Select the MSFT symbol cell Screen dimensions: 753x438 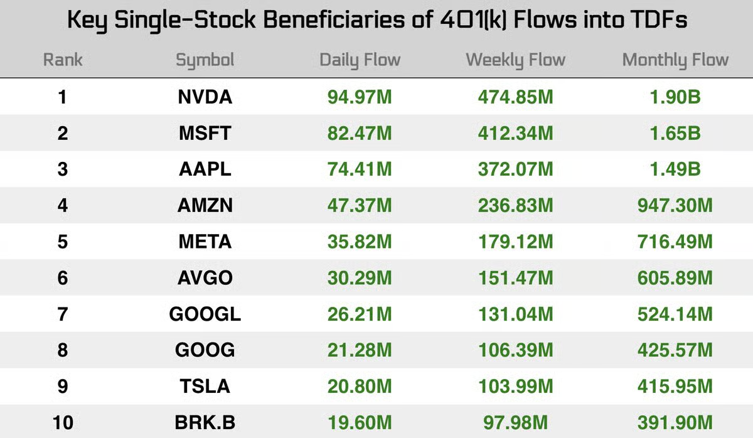pos(205,133)
